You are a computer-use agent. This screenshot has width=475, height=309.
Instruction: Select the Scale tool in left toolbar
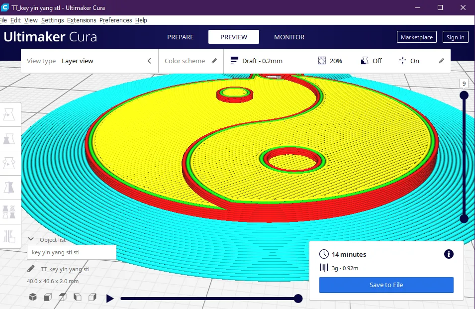[x=9, y=139]
